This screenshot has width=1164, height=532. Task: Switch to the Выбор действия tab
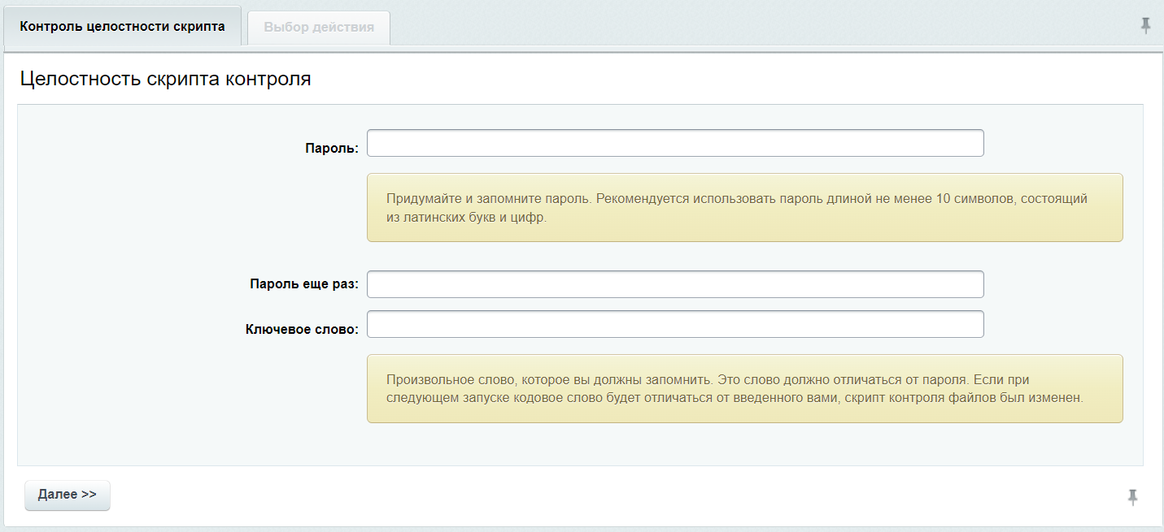click(319, 27)
